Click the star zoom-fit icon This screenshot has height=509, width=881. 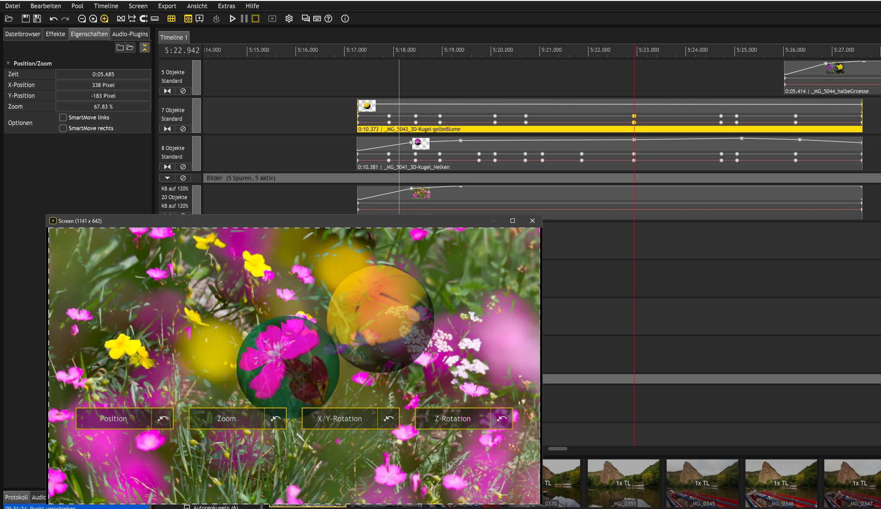93,19
